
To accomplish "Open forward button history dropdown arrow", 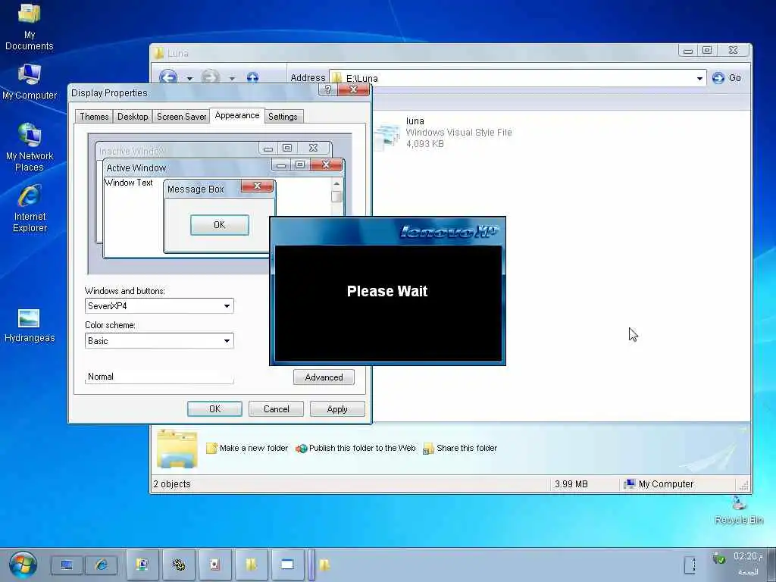I will point(232,78).
